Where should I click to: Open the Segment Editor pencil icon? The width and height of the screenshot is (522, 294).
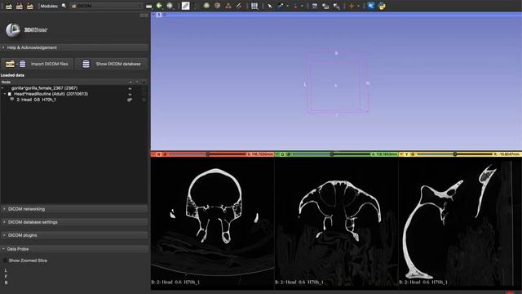pyautogui.click(x=239, y=6)
